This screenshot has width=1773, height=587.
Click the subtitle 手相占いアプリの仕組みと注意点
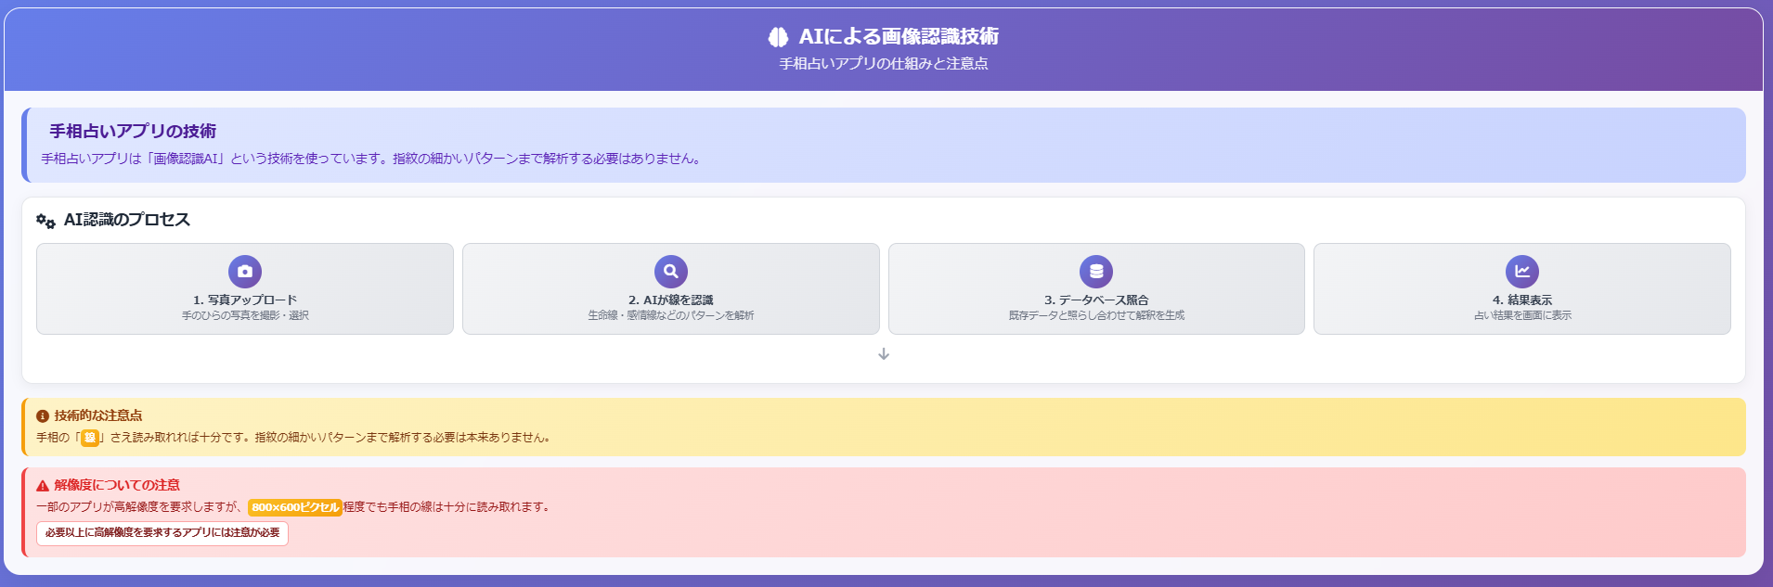click(x=884, y=64)
